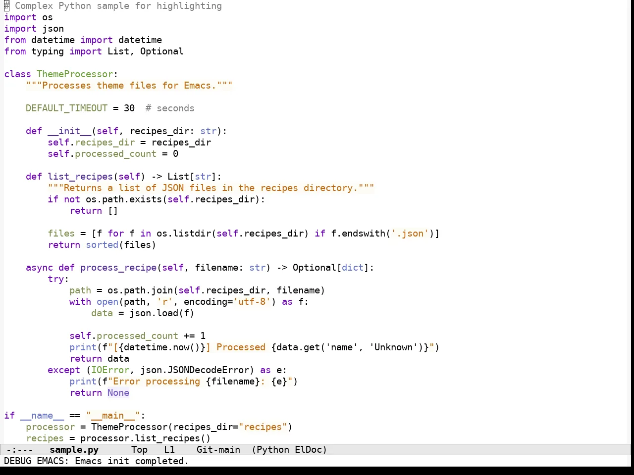
Task: Click on the 'import os' line
Action: (28, 17)
